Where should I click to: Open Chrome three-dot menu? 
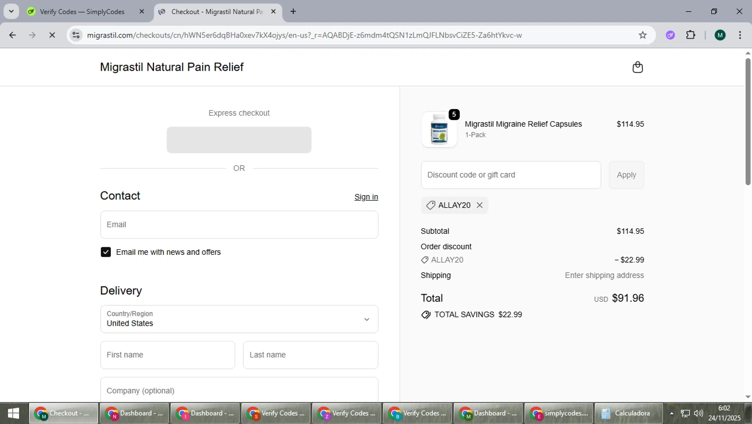coord(740,35)
